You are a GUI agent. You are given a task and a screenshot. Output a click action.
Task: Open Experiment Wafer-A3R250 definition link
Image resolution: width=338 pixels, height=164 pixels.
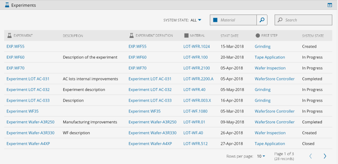pos(152,122)
